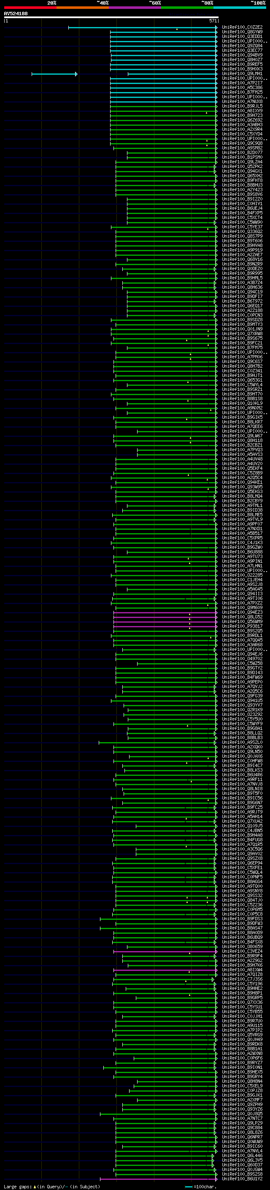Select label UniRef100_Q6L446
The height and width of the screenshot is (1190, 270).
(242, 1156)
